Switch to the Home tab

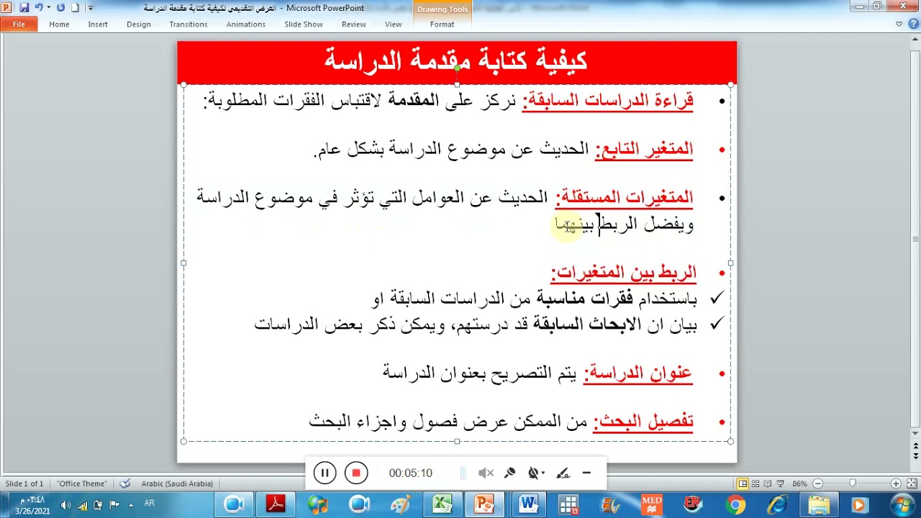coord(59,24)
